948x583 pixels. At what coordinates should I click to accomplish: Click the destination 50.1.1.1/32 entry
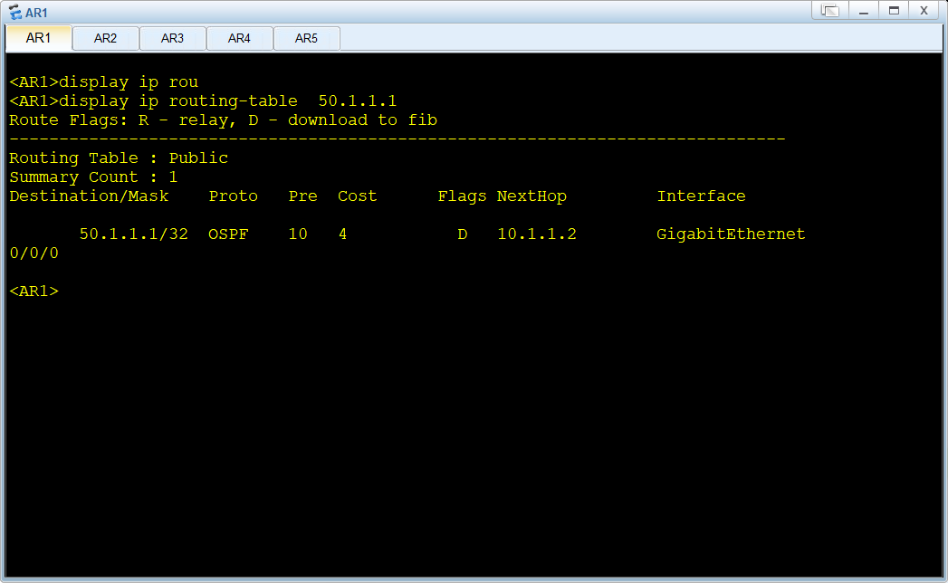coord(134,234)
